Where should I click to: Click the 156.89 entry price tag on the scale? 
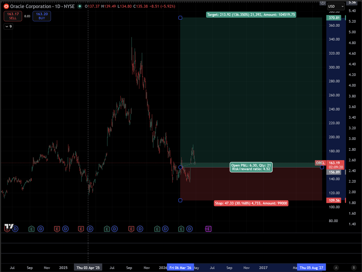[x=334, y=172]
